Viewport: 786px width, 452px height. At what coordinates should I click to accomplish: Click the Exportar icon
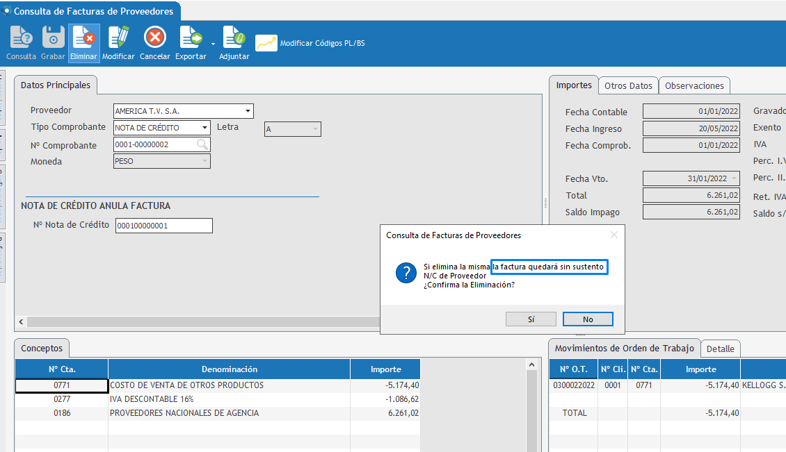[190, 38]
